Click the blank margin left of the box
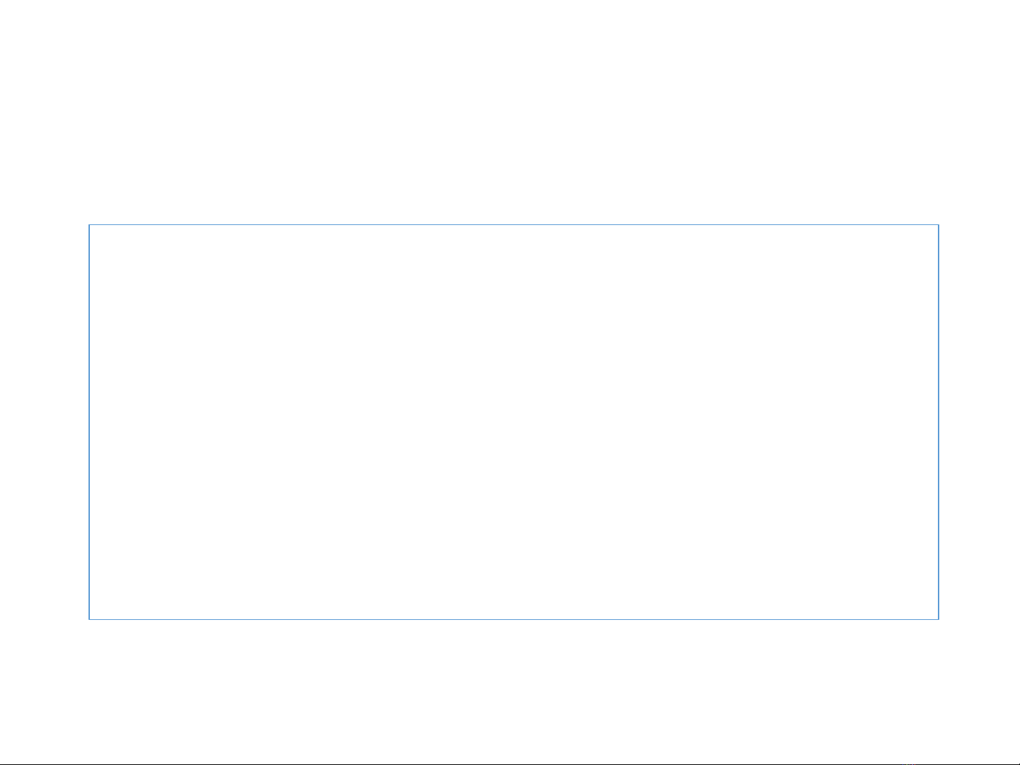 click(x=44, y=422)
